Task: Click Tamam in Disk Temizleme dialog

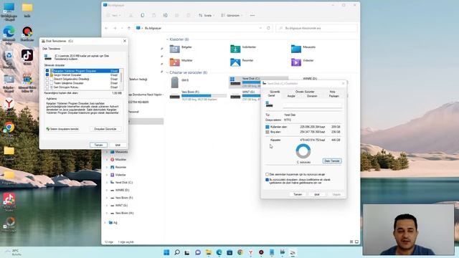Action: (99, 145)
